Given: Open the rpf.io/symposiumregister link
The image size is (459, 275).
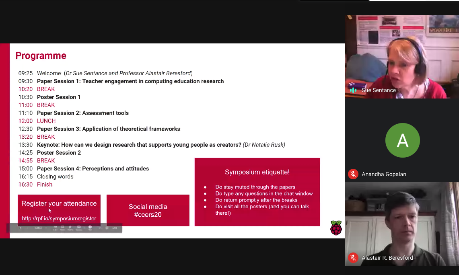Looking at the screenshot, I should tap(59, 218).
